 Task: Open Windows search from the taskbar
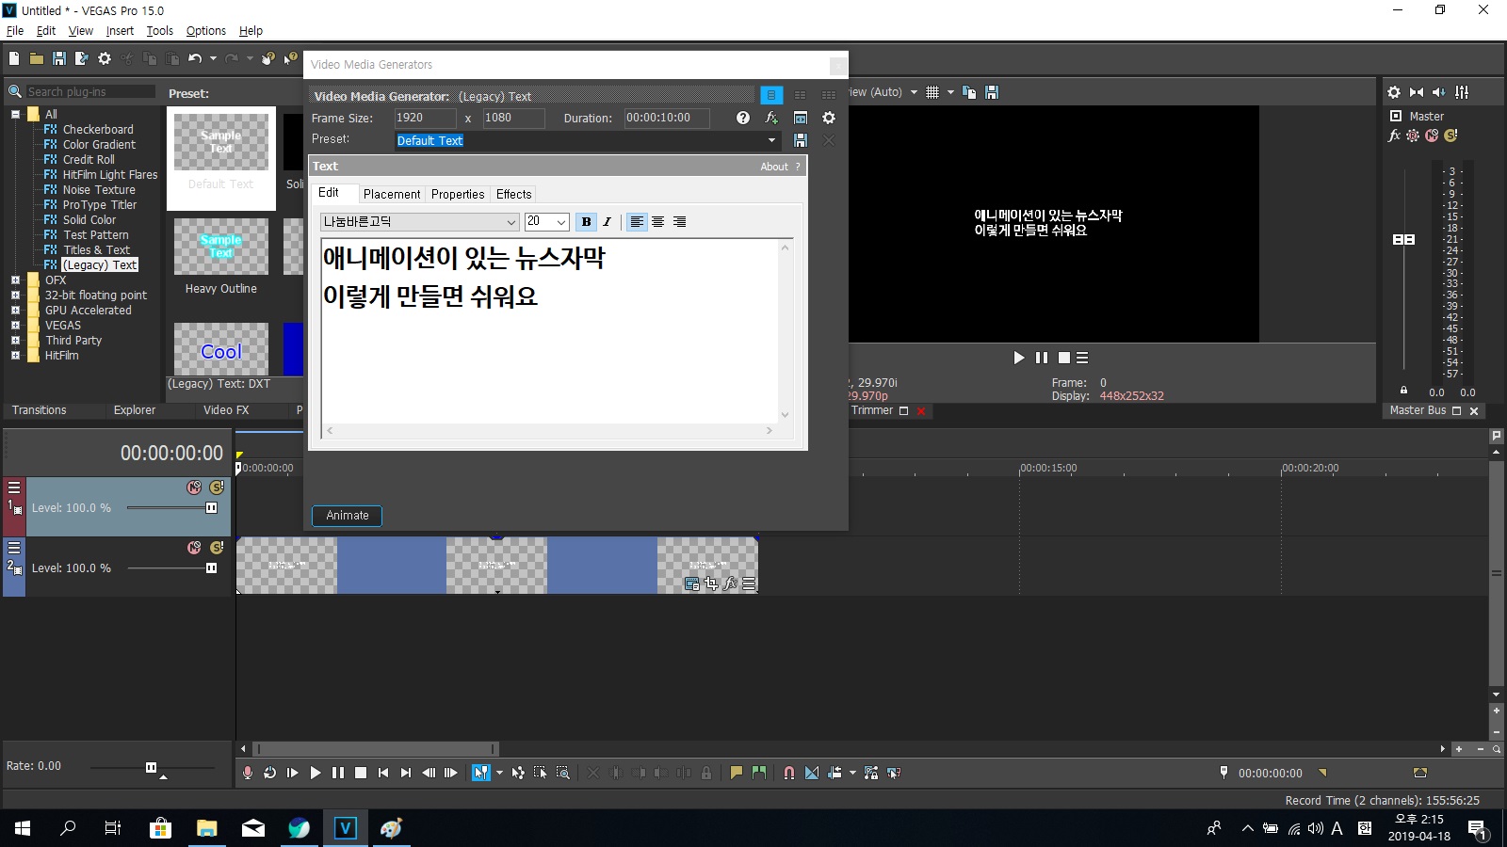point(68,828)
